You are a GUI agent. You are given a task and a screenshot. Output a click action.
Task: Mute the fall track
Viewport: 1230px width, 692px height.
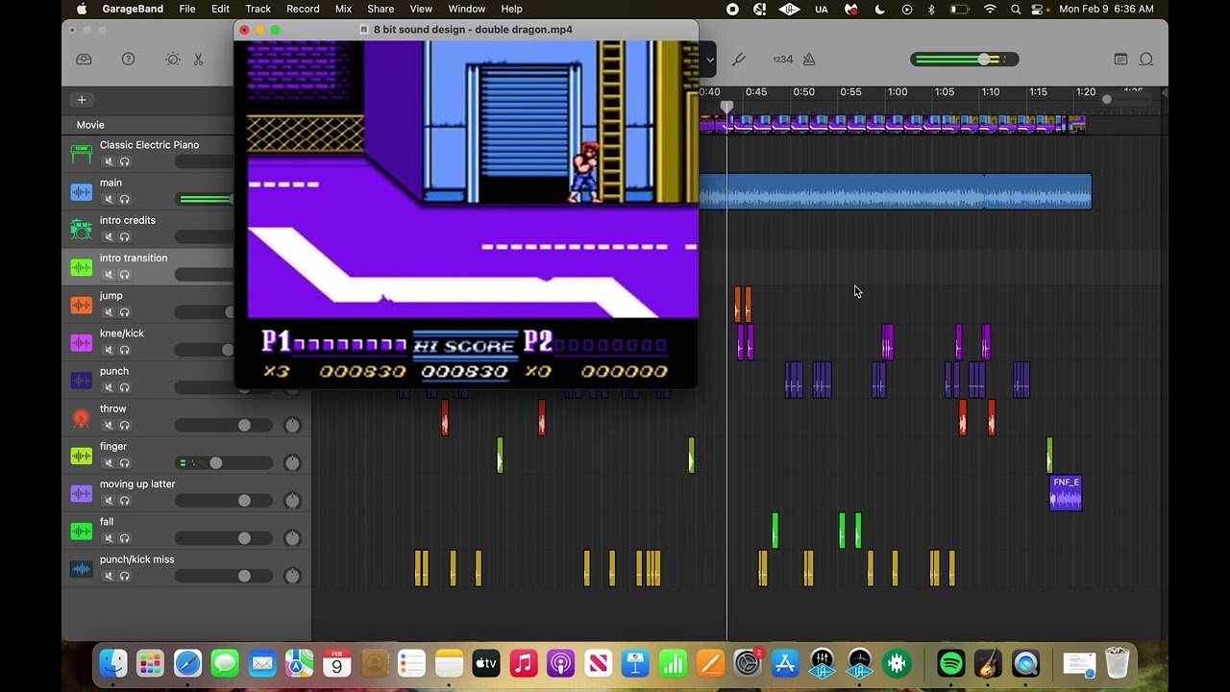(x=109, y=538)
